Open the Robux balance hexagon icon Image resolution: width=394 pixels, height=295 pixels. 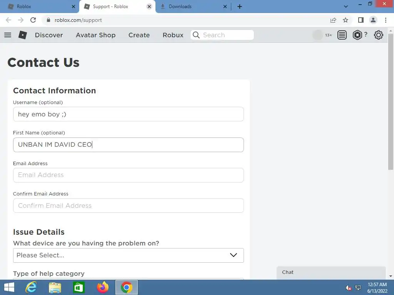point(357,35)
